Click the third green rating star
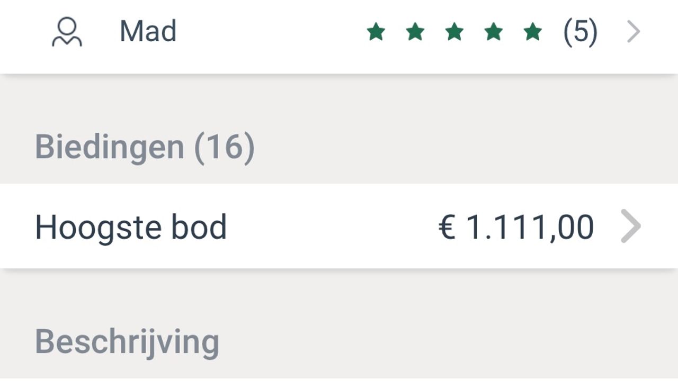Image resolution: width=678 pixels, height=381 pixels. click(454, 32)
